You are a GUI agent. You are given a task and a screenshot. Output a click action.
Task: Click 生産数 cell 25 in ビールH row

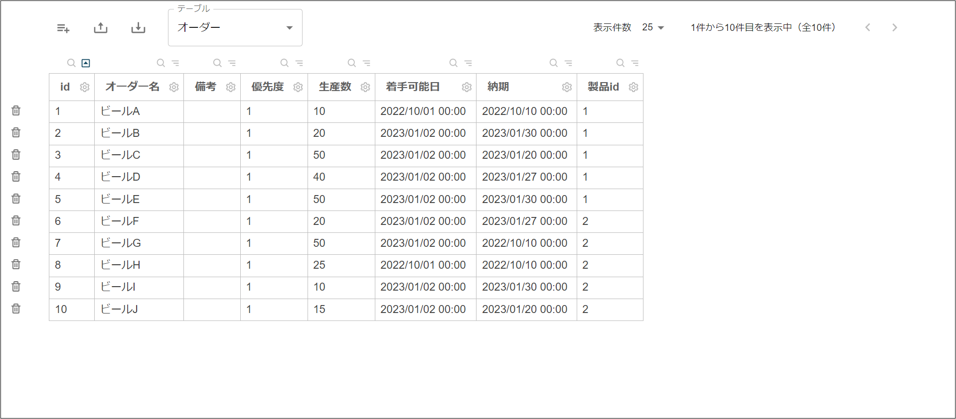[341, 265]
